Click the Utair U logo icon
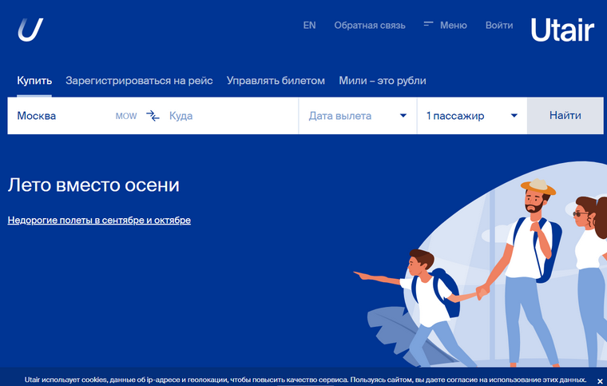 pos(30,30)
